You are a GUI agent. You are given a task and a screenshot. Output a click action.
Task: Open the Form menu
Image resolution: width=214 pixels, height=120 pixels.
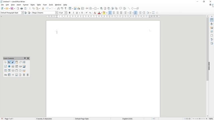(45, 5)
